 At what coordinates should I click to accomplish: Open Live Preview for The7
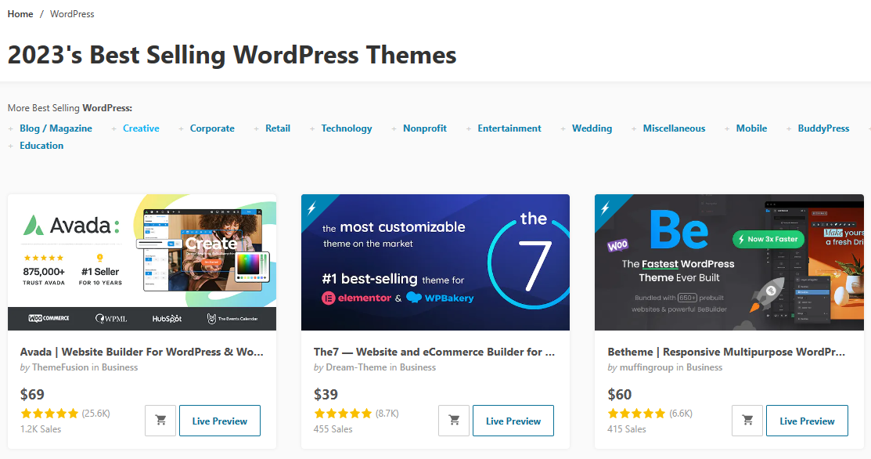tap(513, 421)
